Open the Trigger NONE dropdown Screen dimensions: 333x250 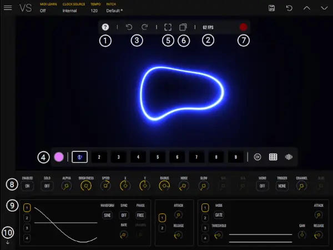[x=282, y=187]
